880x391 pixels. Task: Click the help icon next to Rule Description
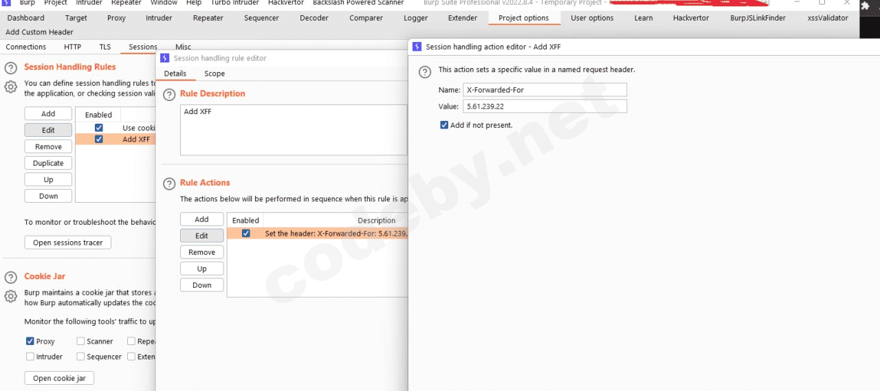[168, 95]
